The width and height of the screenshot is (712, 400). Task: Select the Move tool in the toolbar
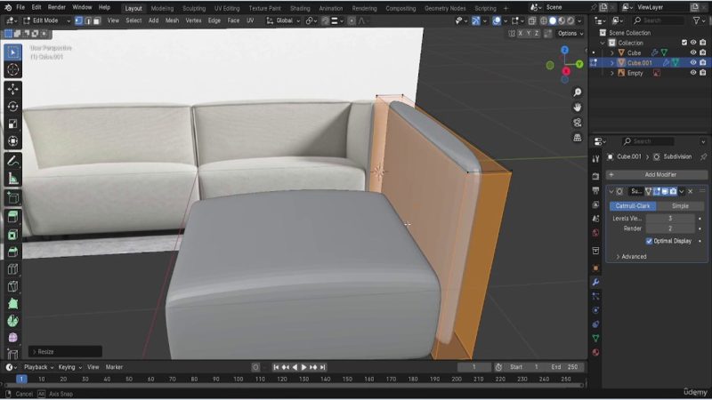tap(12, 89)
